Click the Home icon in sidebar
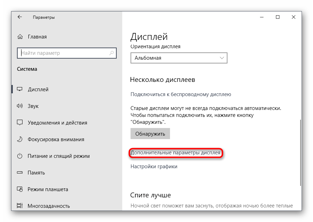Image resolution: width=313 pixels, height=222 pixels. 20,37
